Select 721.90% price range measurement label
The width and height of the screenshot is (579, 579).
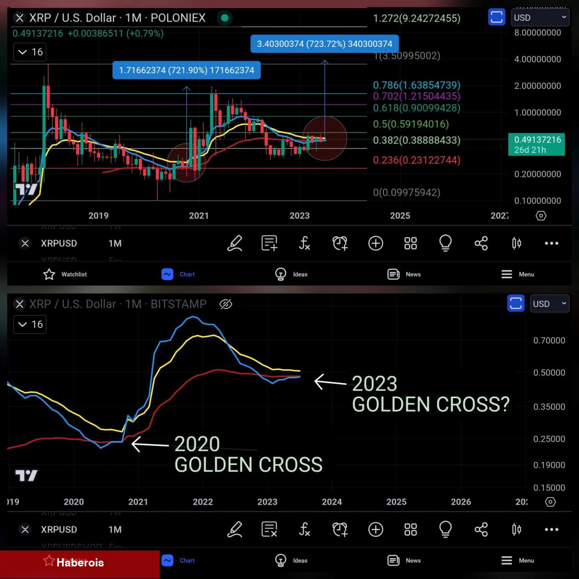pos(187,70)
